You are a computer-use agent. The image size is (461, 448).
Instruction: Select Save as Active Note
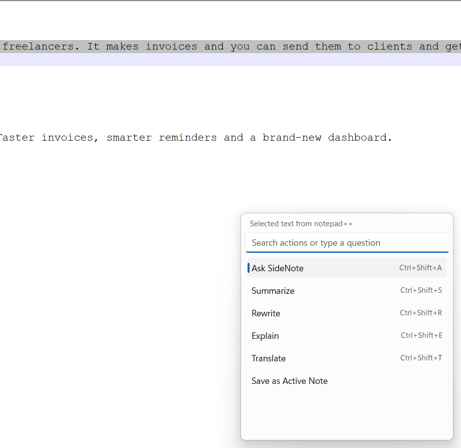[x=347, y=381]
